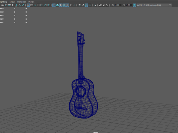This screenshot has width=178, height=133.
Task: Toggle the Motion Blur icon
Action: click(x=83, y=5)
